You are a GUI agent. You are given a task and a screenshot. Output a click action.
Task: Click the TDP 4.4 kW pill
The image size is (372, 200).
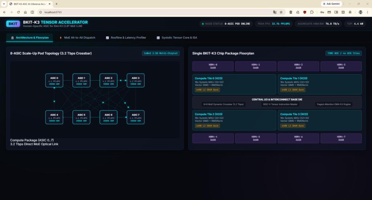(355, 24)
